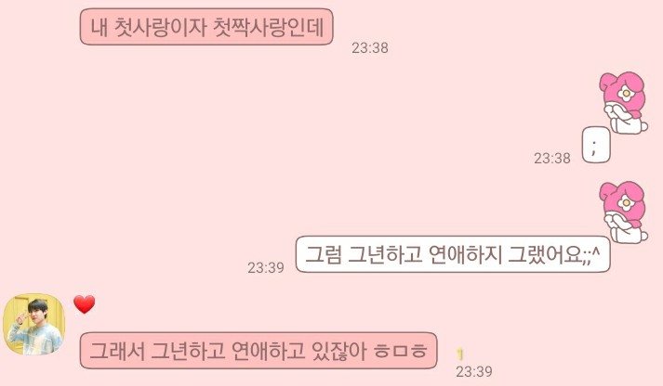The image size is (663, 386).
Task: Open the sender's profile photo
Action: coord(34,325)
